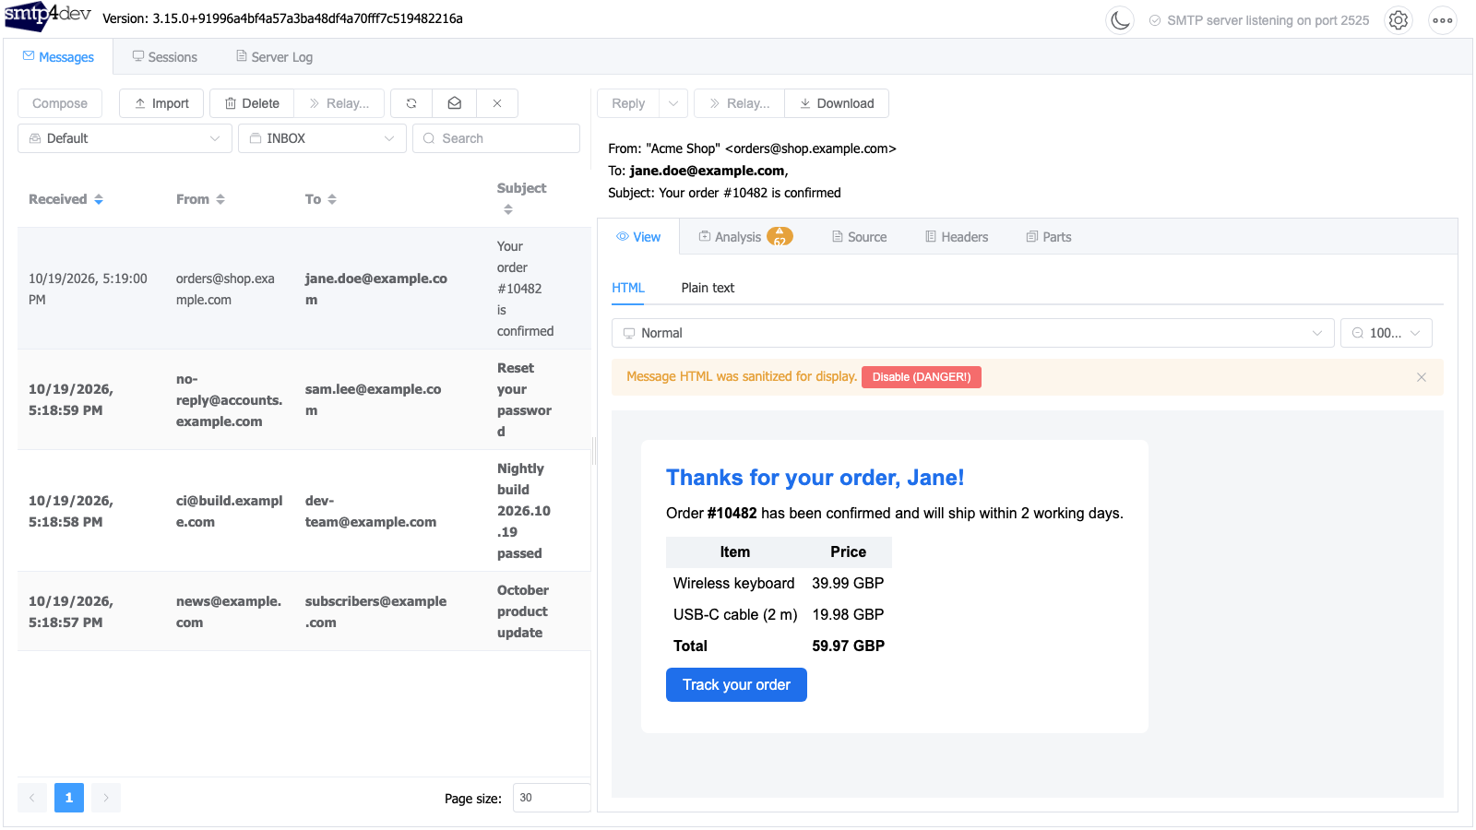This screenshot has width=1476, height=830.
Task: Open the Default mailbox dropdown
Action: (x=125, y=138)
